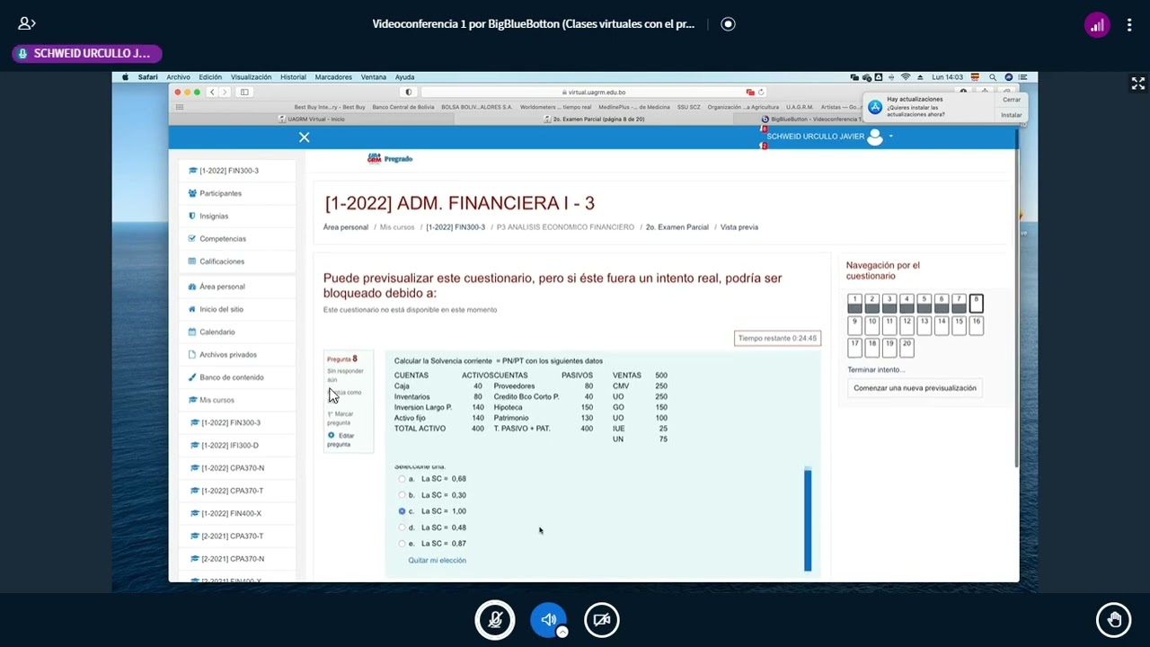Open the connection status icon
This screenshot has height=647, width=1150.
[1097, 25]
